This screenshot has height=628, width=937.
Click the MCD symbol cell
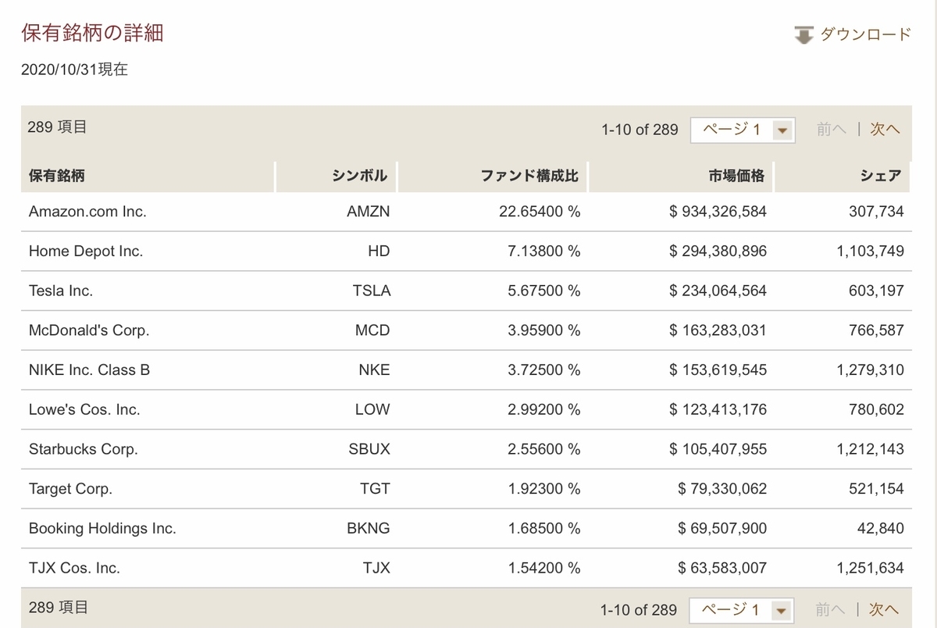(x=372, y=330)
